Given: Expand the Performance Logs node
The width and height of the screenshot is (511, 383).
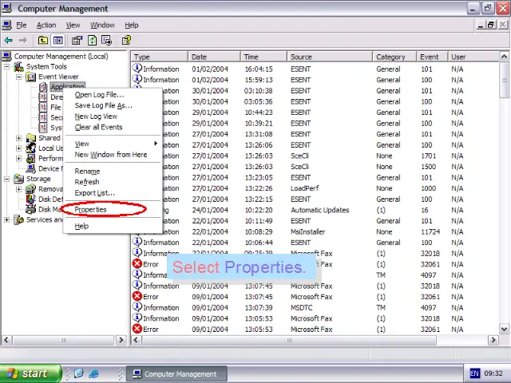Looking at the screenshot, I should coord(18,159).
